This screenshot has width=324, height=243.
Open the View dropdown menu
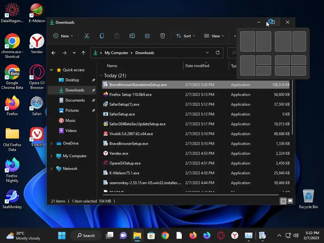(214, 36)
